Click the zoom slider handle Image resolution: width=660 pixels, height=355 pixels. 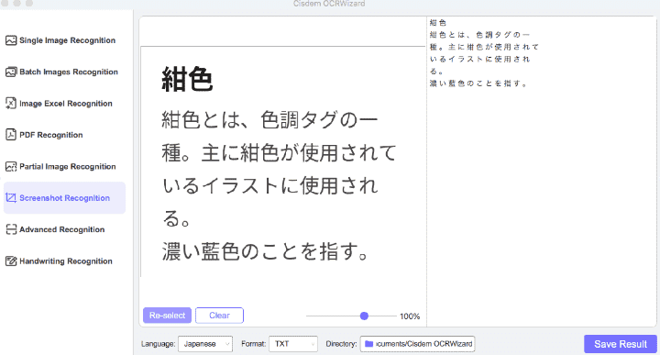364,316
